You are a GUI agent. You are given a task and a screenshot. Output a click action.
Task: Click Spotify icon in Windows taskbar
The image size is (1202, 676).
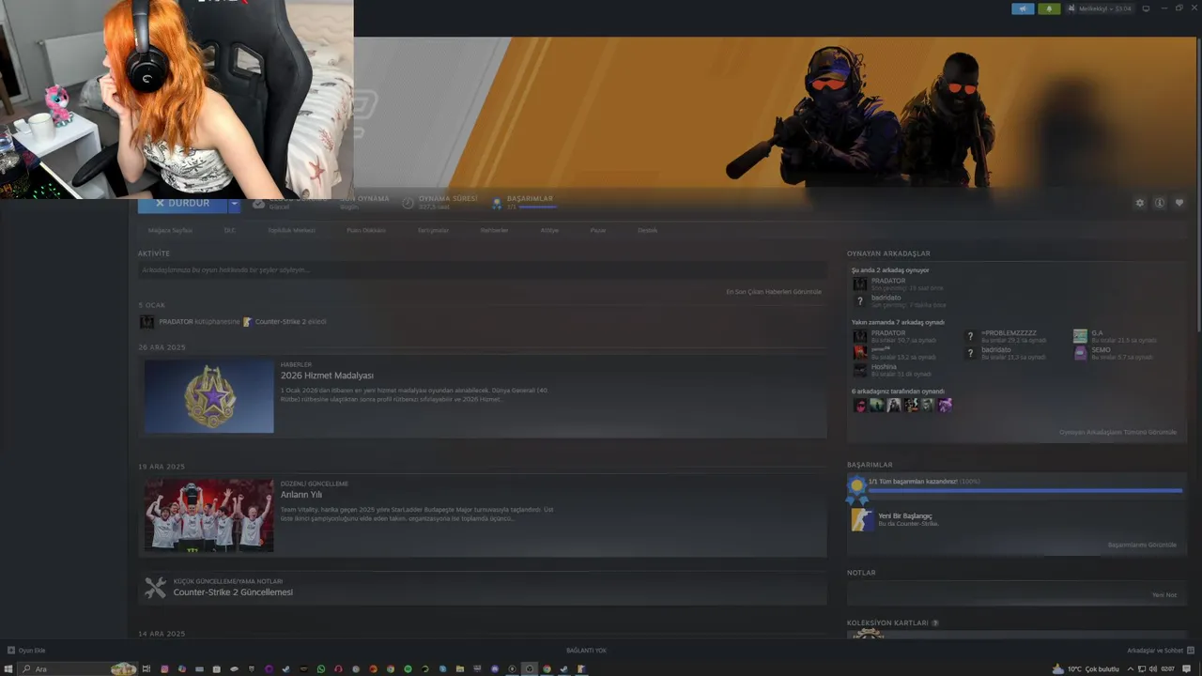pos(408,669)
